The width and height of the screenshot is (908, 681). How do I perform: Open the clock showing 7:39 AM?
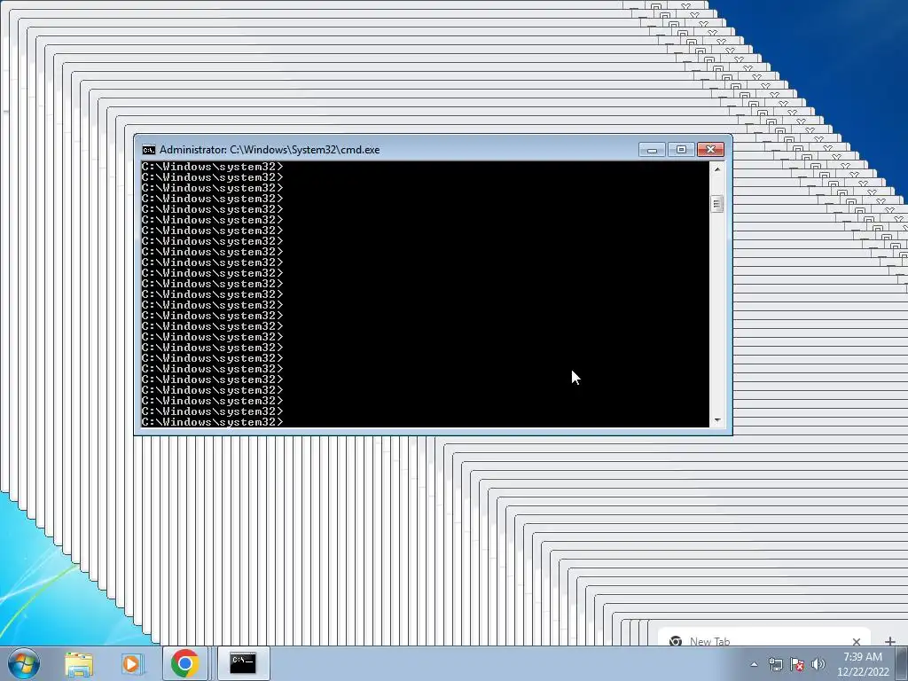(863, 664)
